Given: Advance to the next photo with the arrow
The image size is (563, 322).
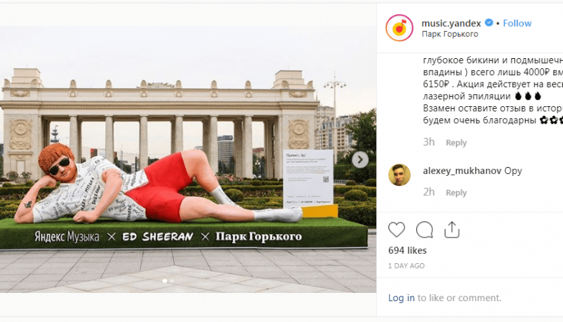Looking at the screenshot, I should (x=360, y=160).
